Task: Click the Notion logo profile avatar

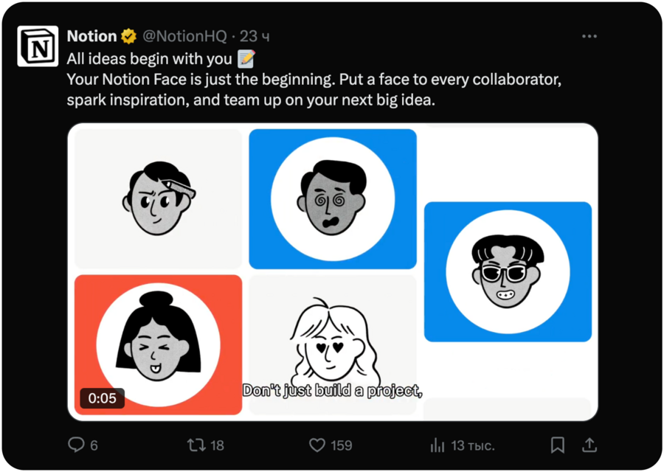Action: (x=38, y=48)
